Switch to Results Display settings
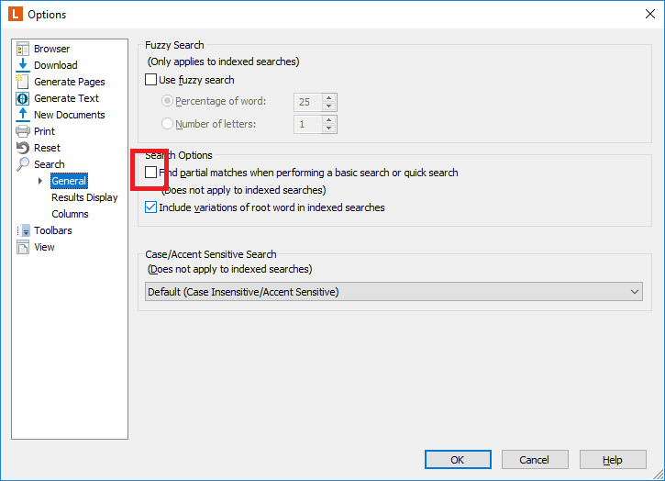The width and height of the screenshot is (665, 481). (84, 197)
